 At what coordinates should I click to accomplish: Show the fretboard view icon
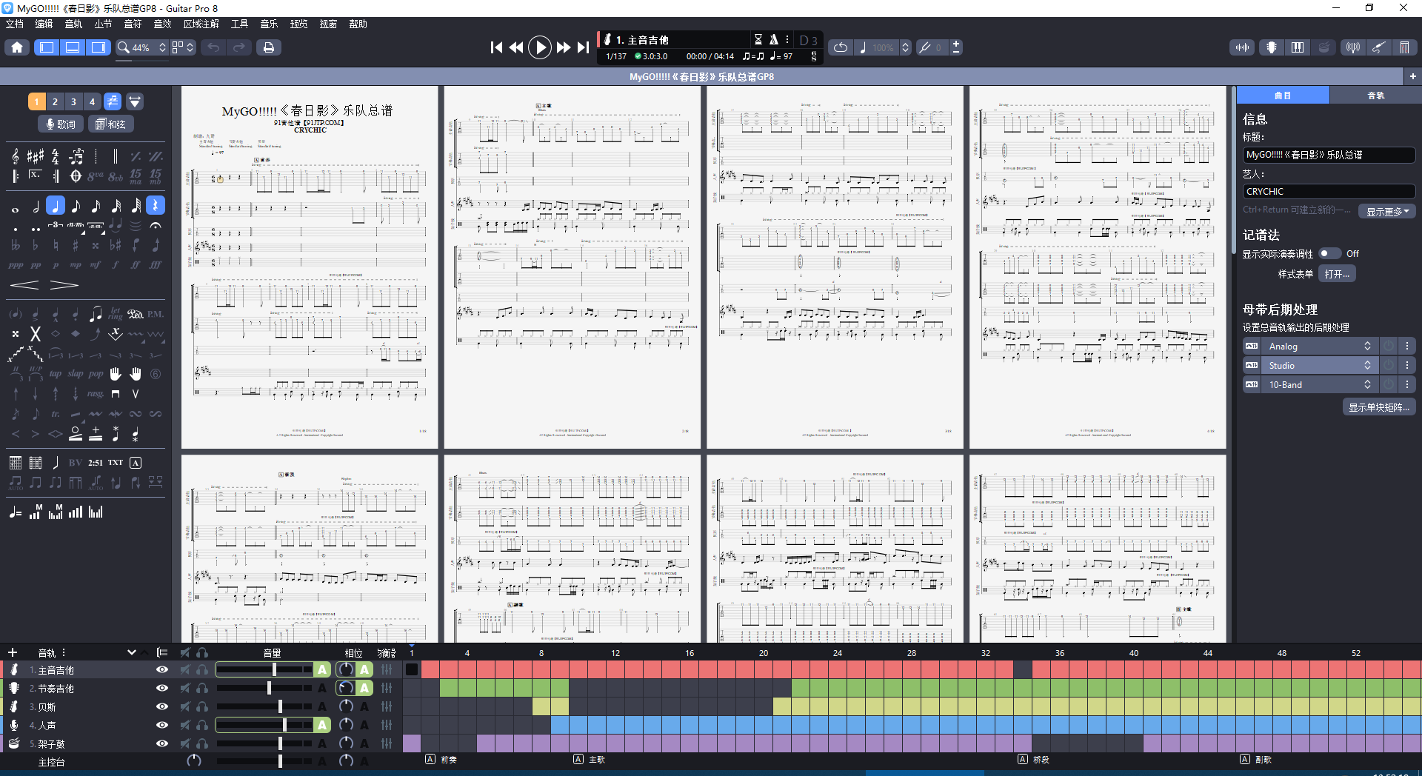click(1271, 47)
